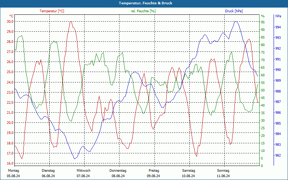
Task: Click the '50' humidity axis value
Action: tap(263, 90)
